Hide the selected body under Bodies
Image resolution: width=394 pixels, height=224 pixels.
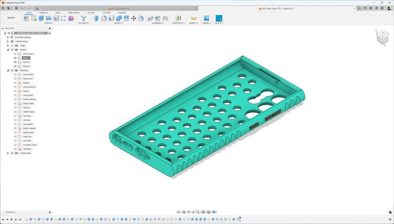click(x=15, y=58)
